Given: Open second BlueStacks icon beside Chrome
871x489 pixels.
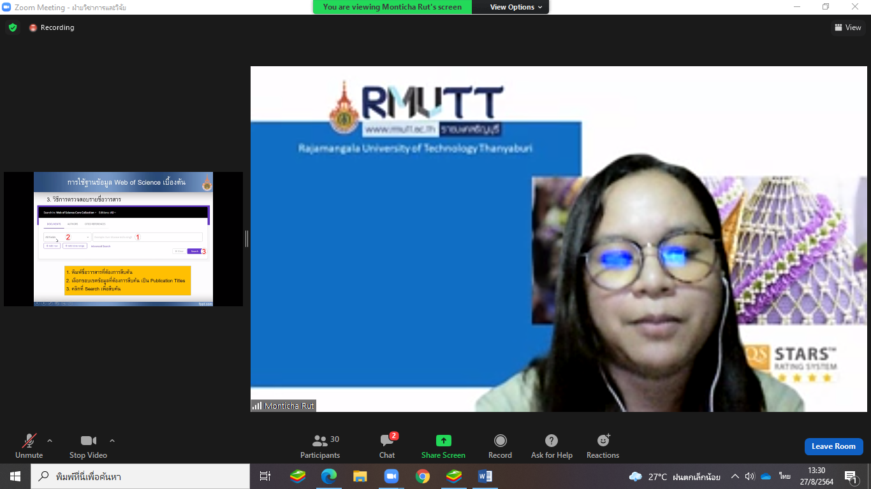Looking at the screenshot, I should (x=453, y=476).
